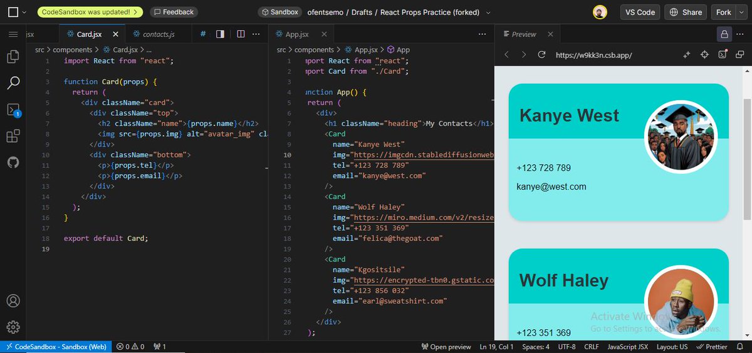Open the CodeSandbox terminal panel icon with badge
This screenshot has height=353, width=752.
click(x=13, y=110)
